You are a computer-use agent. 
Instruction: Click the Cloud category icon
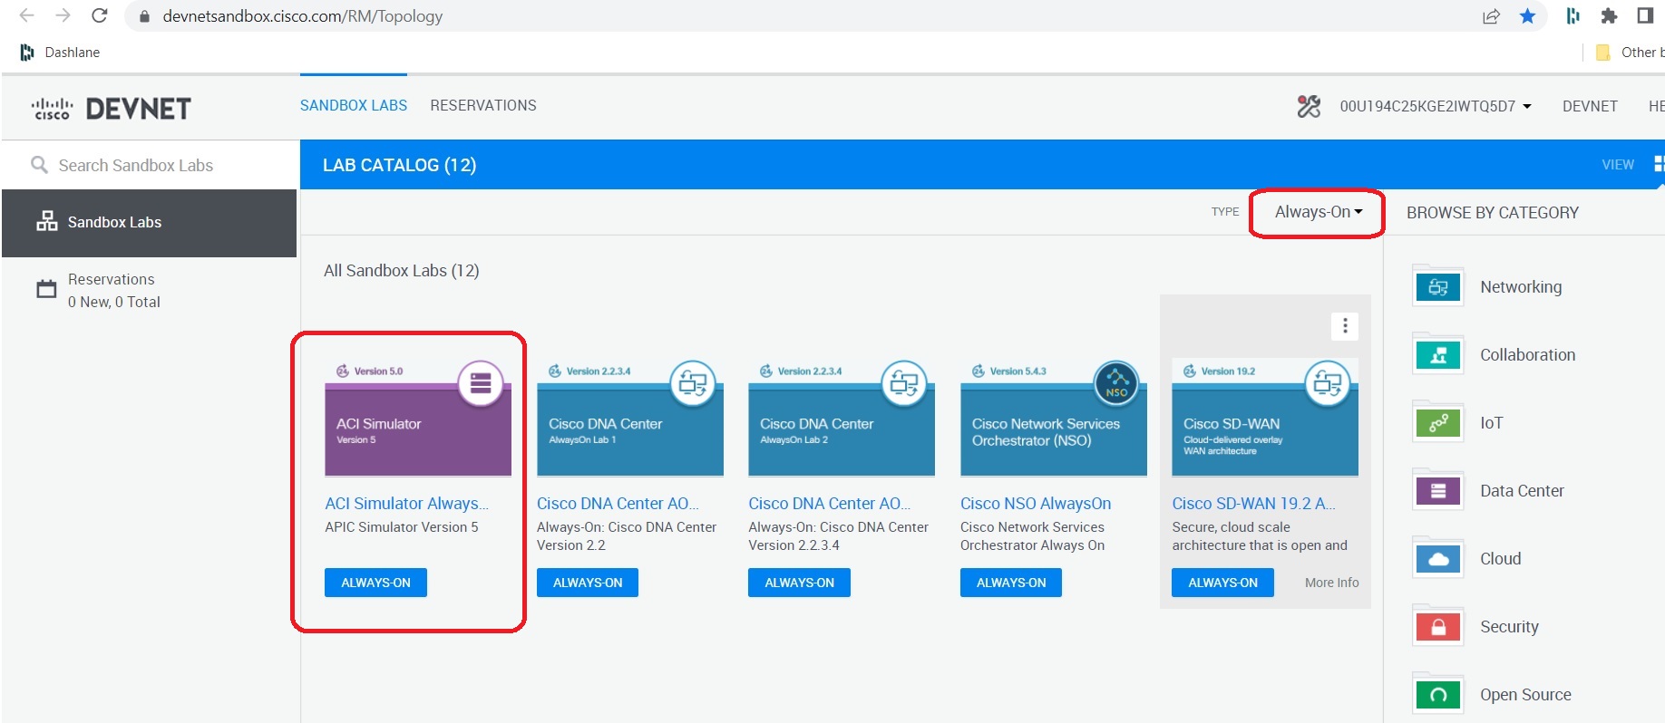tap(1438, 559)
